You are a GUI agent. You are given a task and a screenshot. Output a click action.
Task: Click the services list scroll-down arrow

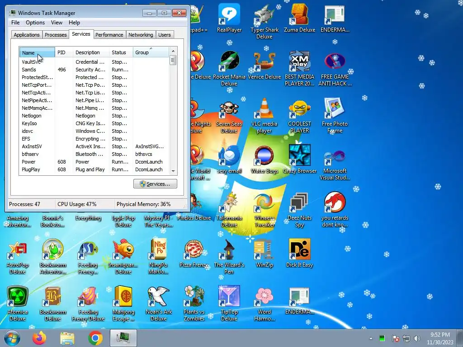pos(173,171)
